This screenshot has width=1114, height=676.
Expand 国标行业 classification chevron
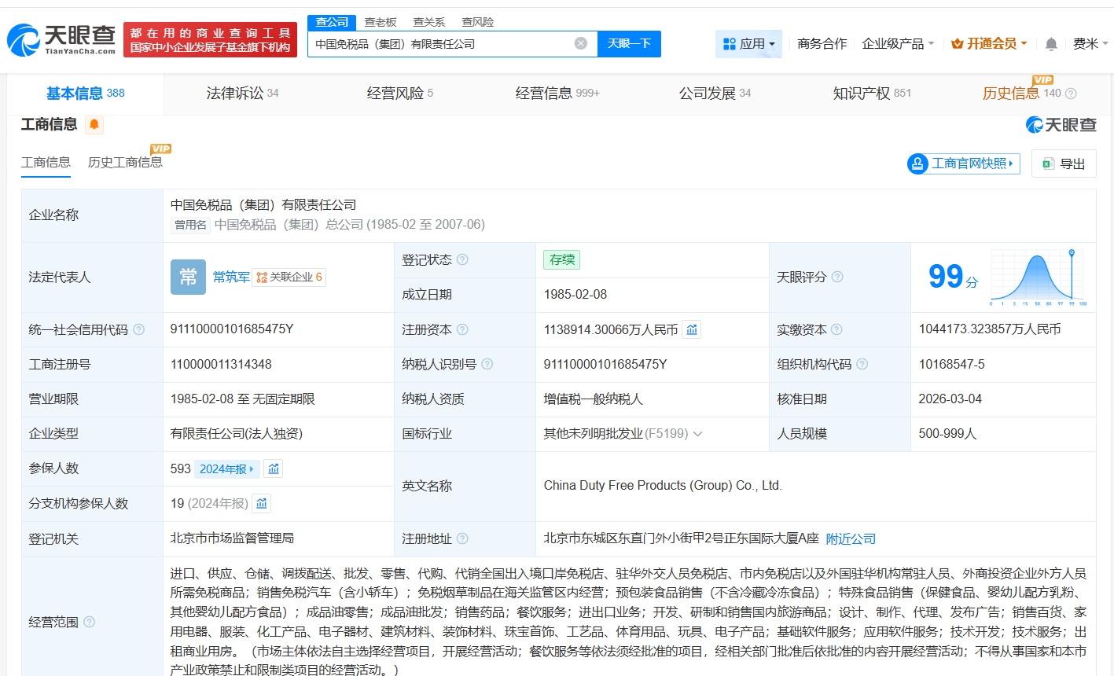pos(698,434)
